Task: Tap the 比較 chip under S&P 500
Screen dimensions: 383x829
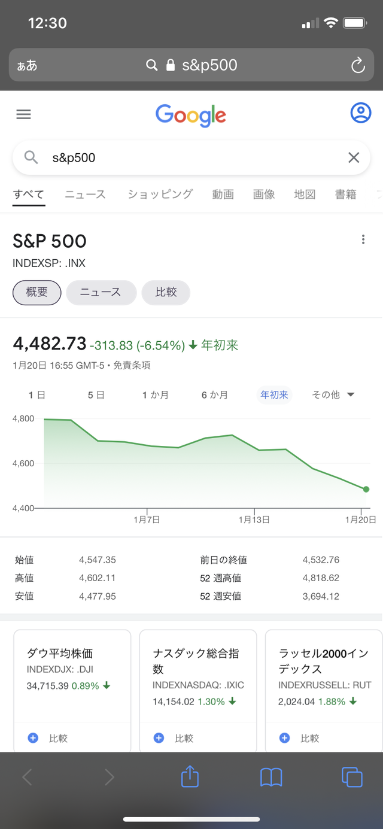Action: click(166, 293)
